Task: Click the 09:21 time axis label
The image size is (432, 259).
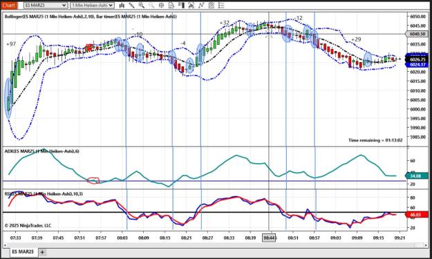Action: [x=400, y=238]
